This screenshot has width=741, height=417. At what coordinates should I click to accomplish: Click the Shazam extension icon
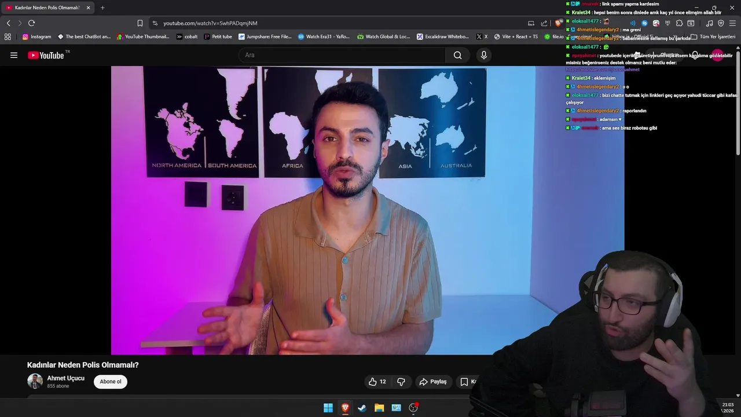tap(644, 23)
